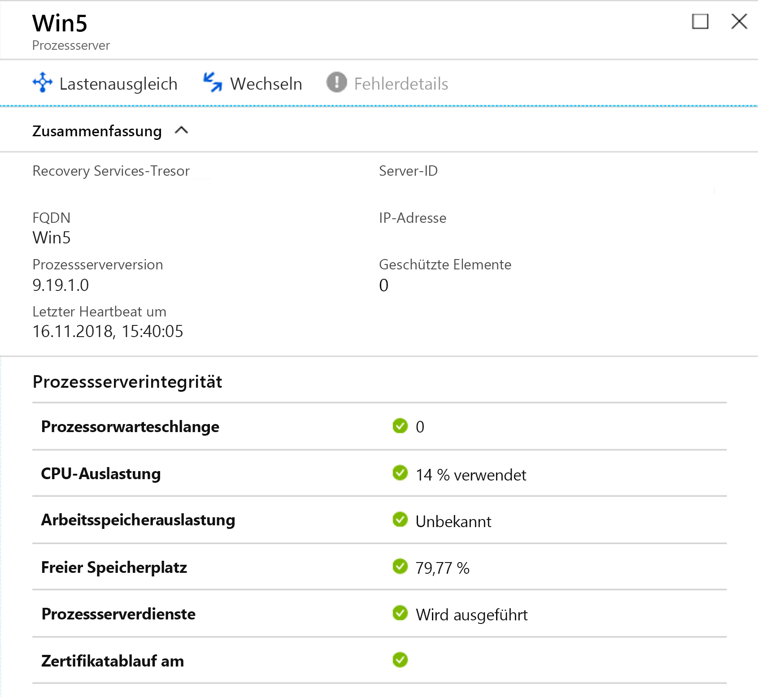Maximize the Win5 blade
The width and height of the screenshot is (758, 697).
pos(700,21)
